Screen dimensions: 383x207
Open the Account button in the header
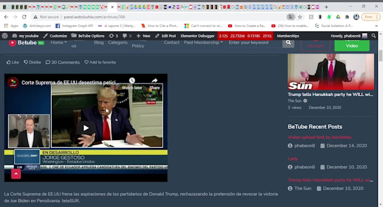point(315,46)
